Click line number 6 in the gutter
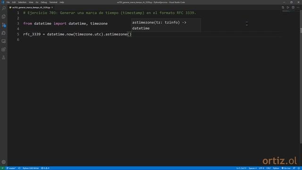The height and width of the screenshot is (170, 302). click(x=18, y=40)
